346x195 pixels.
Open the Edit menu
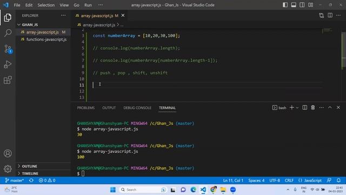29,5
